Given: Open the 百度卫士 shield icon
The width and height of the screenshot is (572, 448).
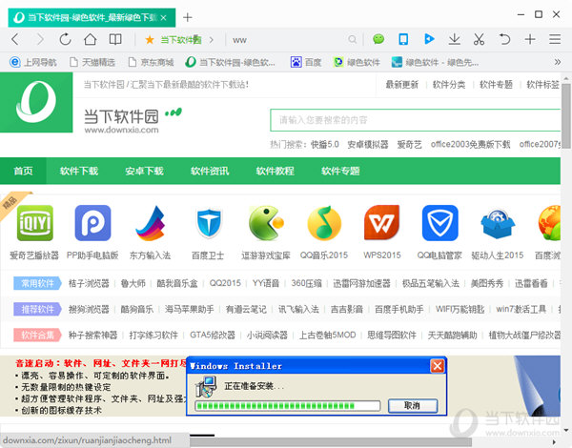Looking at the screenshot, I should coord(208,223).
